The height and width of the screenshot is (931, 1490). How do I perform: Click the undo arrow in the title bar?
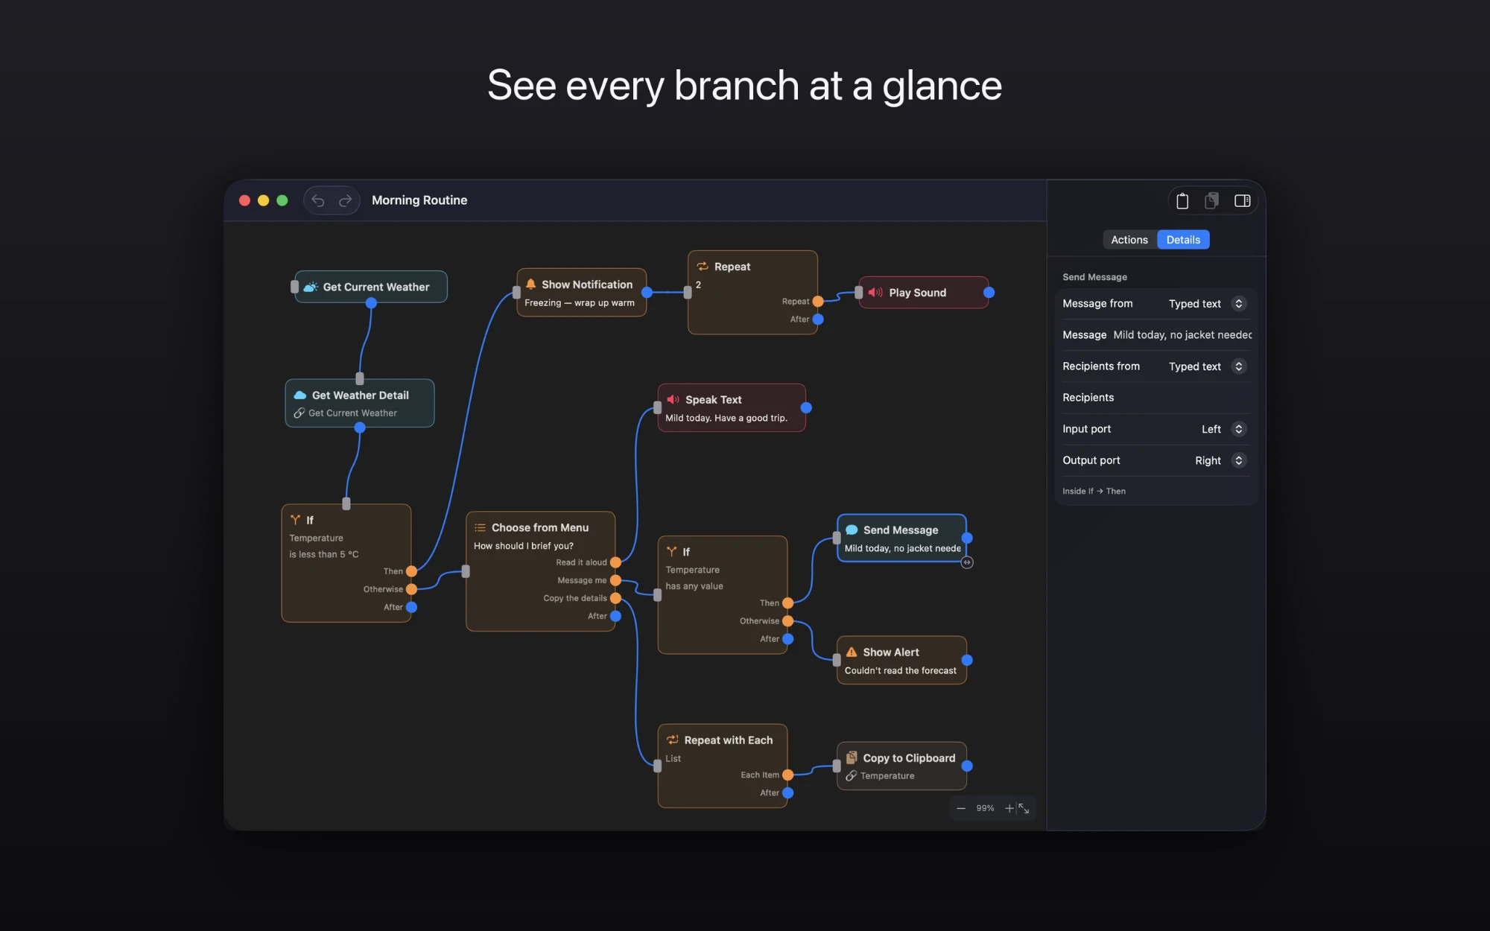click(318, 200)
